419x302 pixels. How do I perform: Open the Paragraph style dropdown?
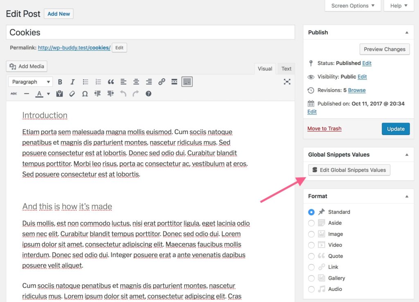30,81
